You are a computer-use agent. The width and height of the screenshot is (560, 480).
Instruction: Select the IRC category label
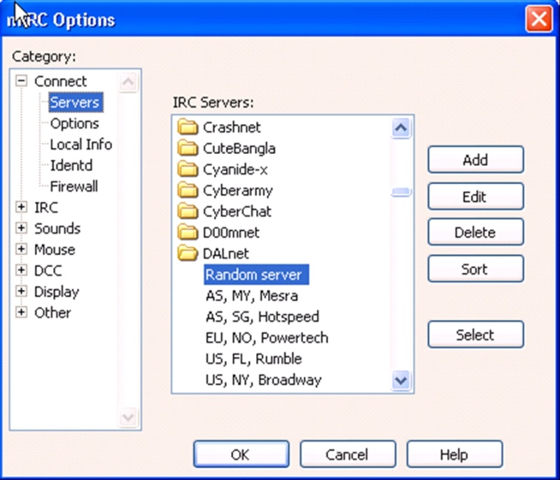[x=46, y=207]
